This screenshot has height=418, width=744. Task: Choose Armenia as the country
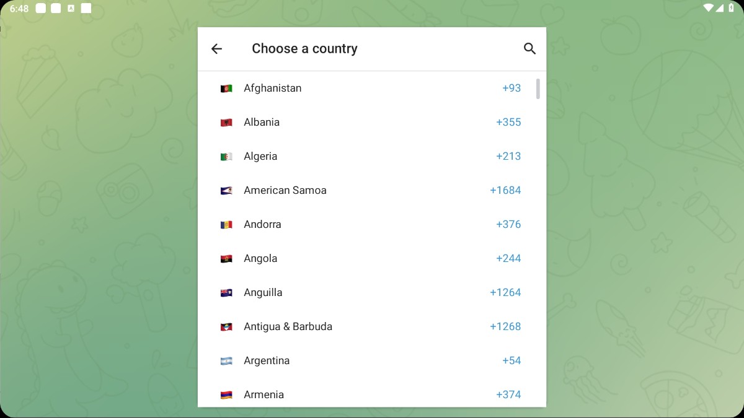click(263, 394)
